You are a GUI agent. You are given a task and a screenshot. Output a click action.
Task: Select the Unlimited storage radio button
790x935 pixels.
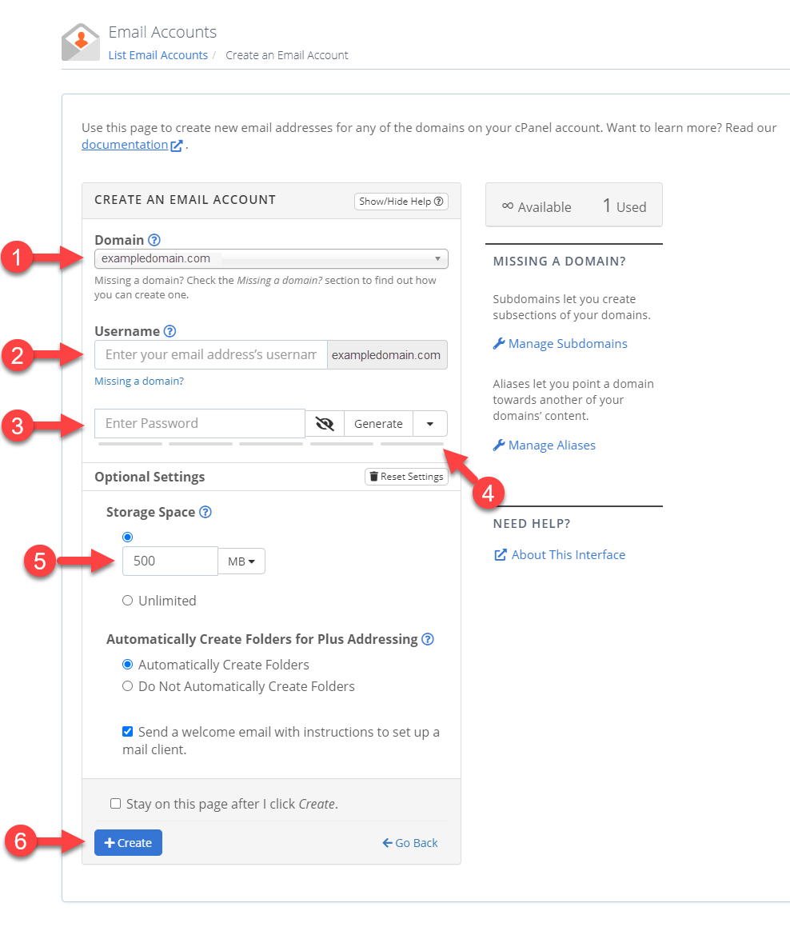tap(128, 600)
